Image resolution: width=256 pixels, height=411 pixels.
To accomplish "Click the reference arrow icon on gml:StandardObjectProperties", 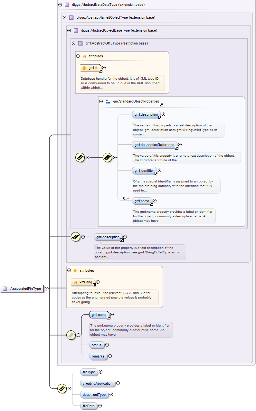I will (x=161, y=104).
